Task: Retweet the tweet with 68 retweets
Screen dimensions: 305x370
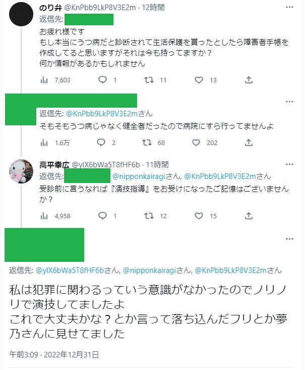Action: click(x=148, y=143)
